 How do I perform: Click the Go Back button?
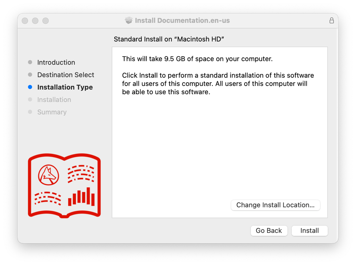point(269,231)
